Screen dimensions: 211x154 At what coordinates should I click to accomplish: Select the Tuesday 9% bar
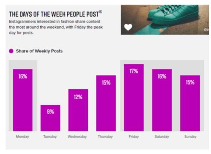tap(50, 118)
